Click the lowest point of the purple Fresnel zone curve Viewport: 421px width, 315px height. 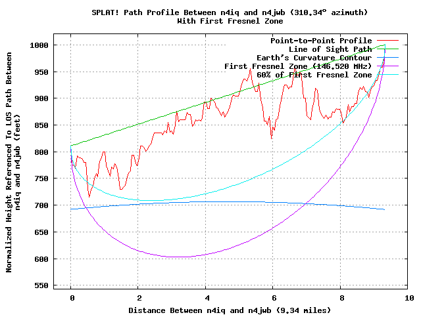coord(178,257)
